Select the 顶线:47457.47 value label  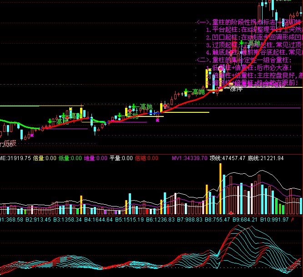pyautogui.click(x=227, y=158)
